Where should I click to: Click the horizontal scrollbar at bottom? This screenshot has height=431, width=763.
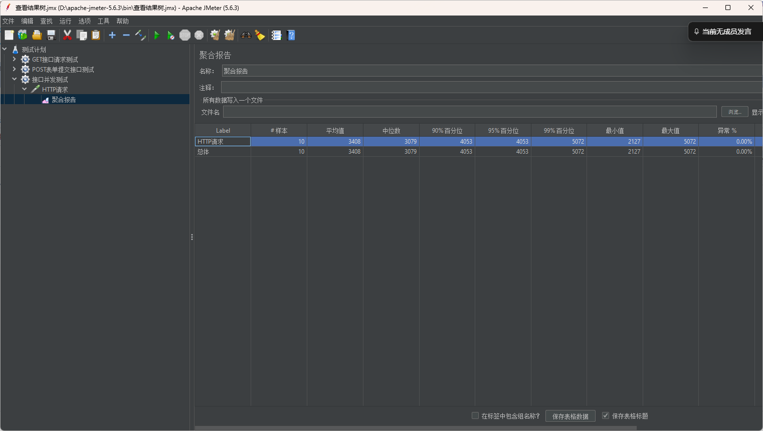(416, 428)
